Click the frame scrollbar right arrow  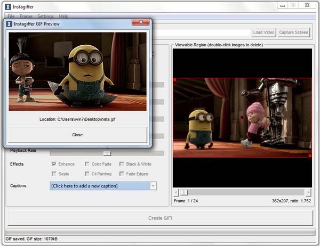click(x=308, y=192)
